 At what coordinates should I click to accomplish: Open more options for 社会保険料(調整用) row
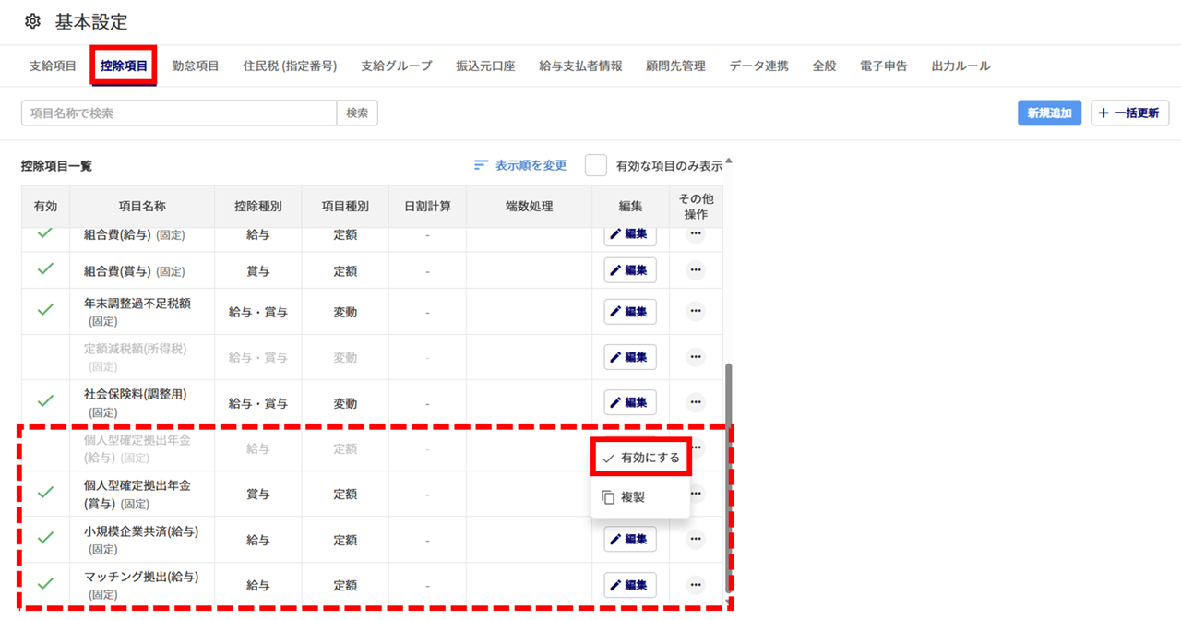point(696,402)
